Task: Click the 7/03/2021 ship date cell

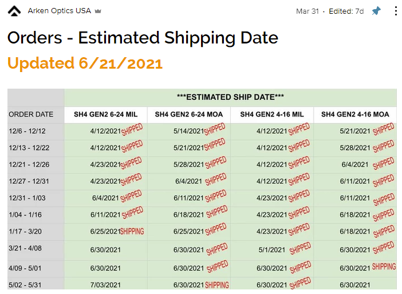Action: click(x=105, y=285)
